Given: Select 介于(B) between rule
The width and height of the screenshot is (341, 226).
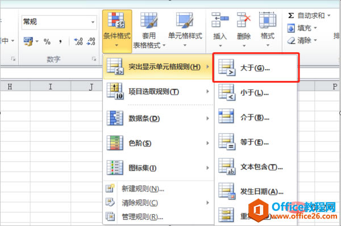Looking at the screenshot, I should 256,117.
